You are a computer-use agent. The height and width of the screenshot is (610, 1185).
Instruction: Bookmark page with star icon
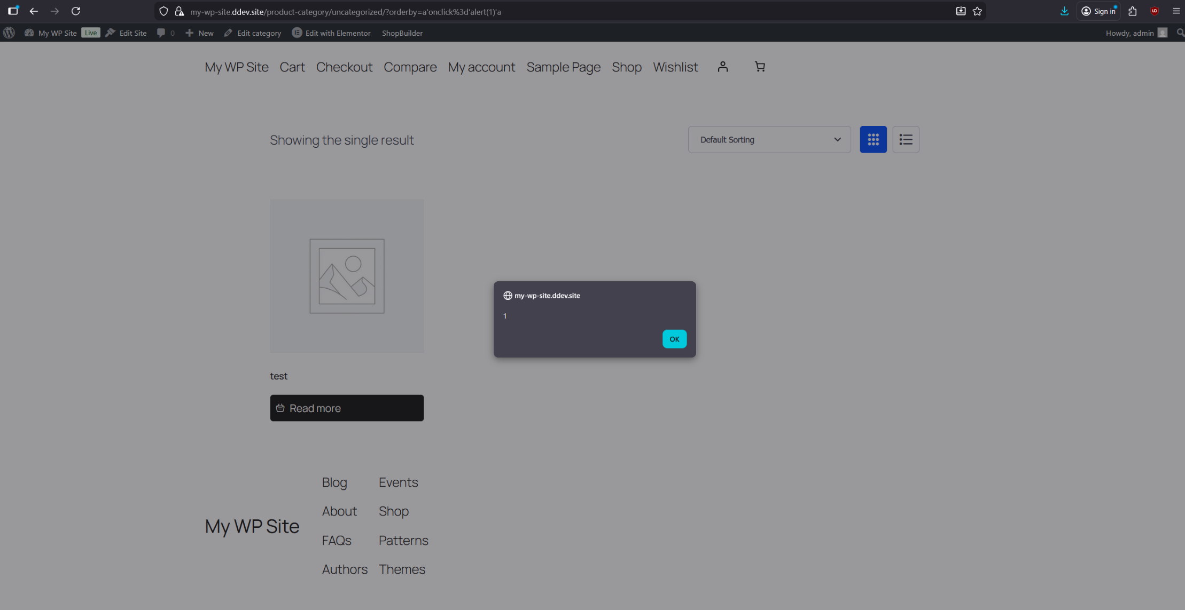(x=977, y=11)
